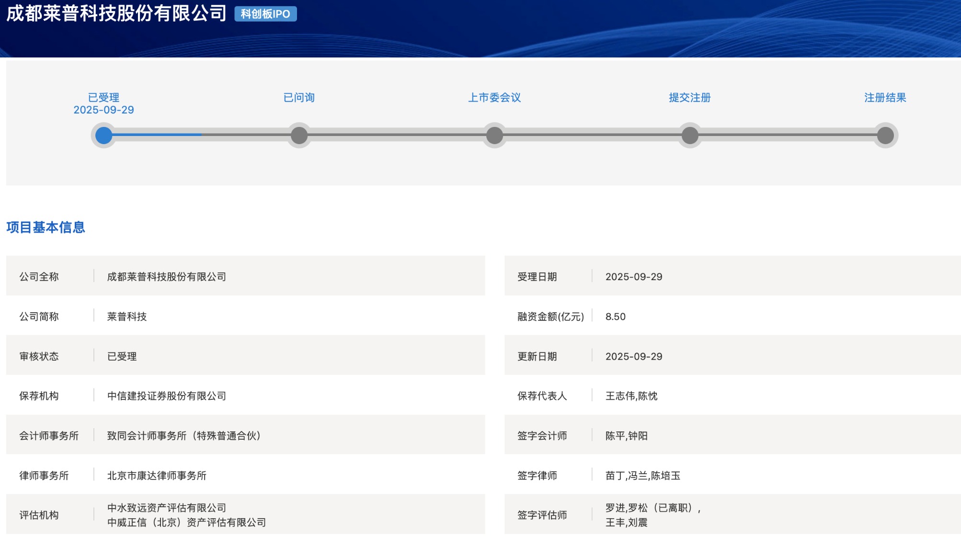Click the 注册结果 gray progress node

coord(885,136)
